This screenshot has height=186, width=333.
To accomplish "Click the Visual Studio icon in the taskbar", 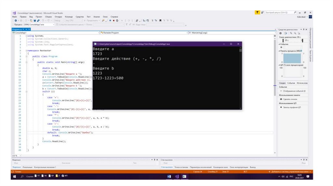I will point(177,177).
